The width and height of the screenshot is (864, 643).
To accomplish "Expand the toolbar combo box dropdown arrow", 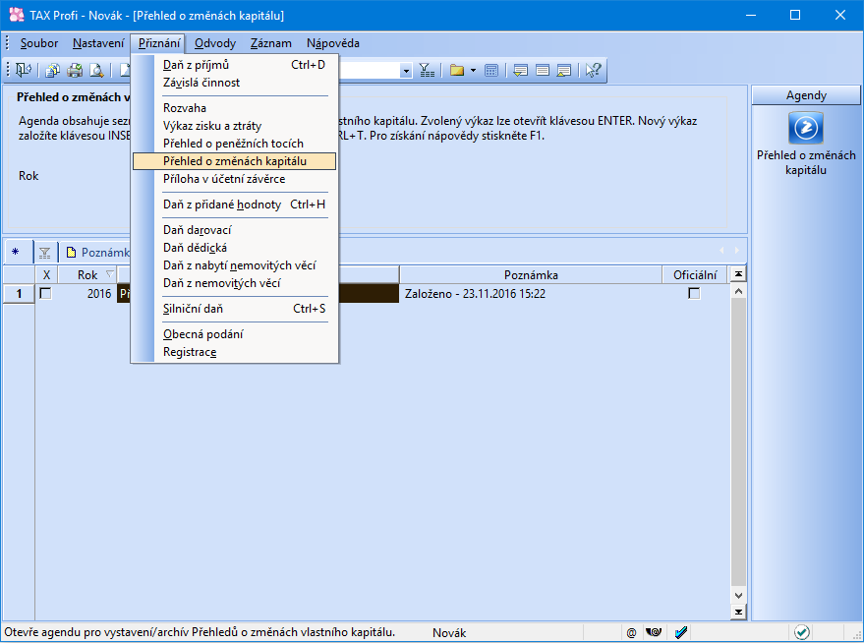I will point(406,71).
